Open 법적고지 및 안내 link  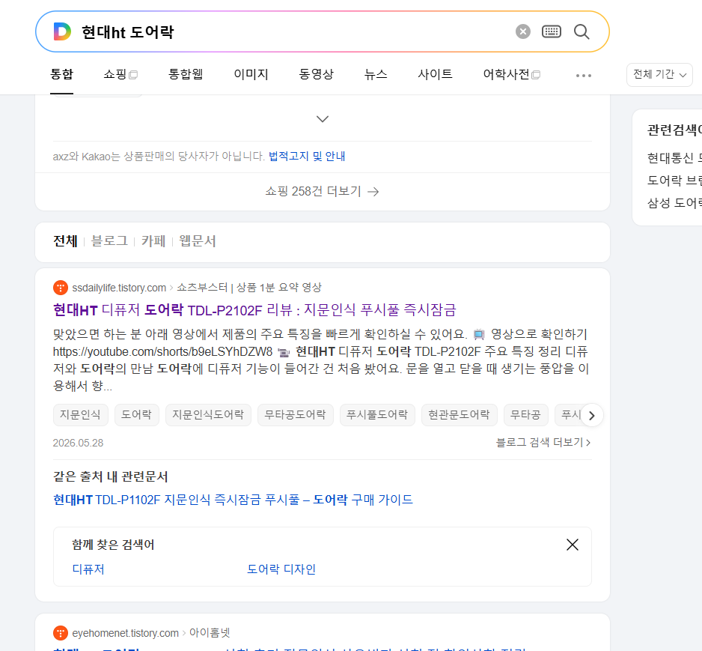pos(307,157)
